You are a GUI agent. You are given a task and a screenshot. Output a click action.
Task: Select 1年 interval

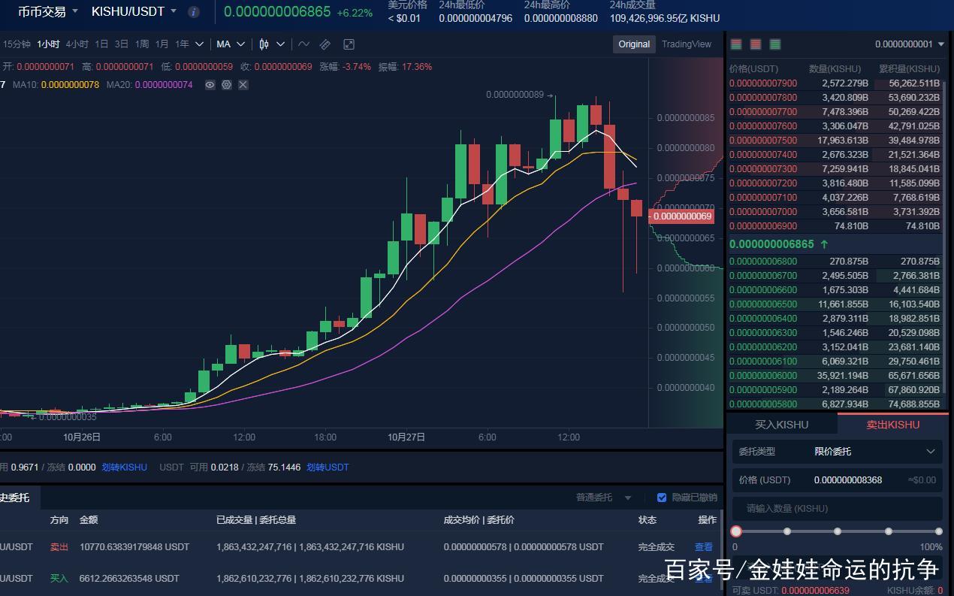point(183,44)
